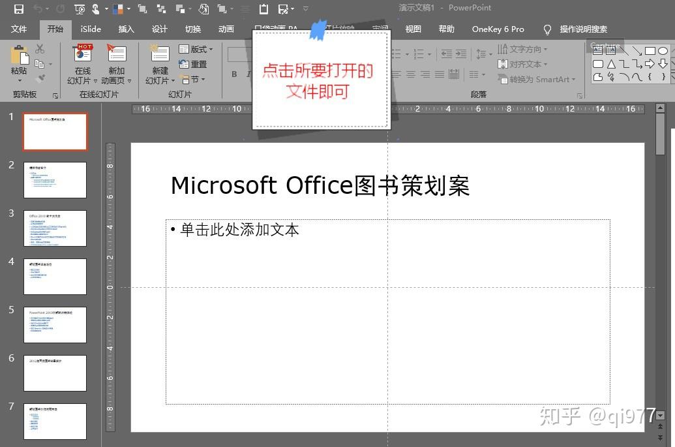Select the down block arrow shape

pyautogui.click(x=663, y=64)
